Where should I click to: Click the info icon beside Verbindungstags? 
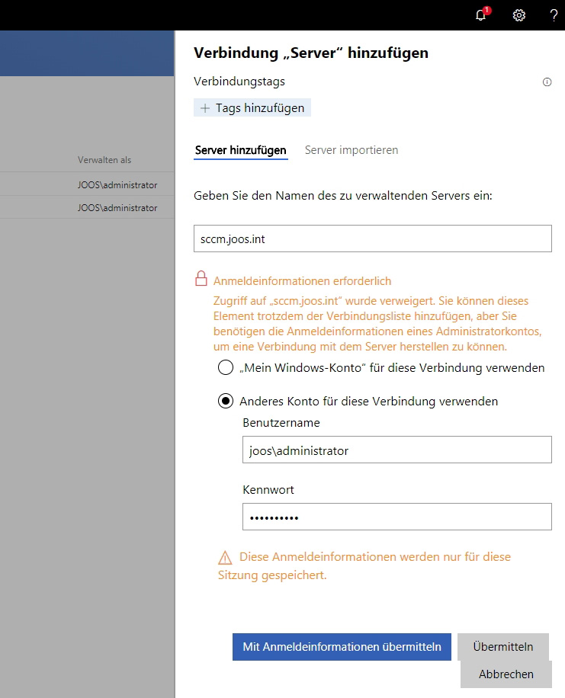pos(547,82)
